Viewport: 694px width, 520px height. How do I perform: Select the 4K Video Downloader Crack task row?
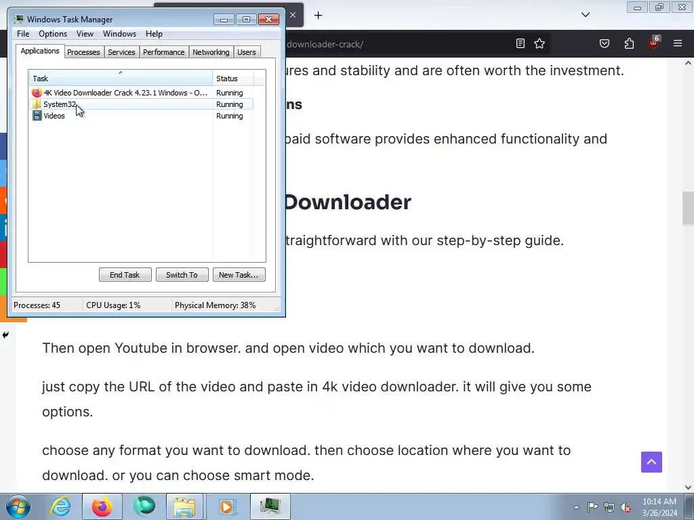pos(141,93)
